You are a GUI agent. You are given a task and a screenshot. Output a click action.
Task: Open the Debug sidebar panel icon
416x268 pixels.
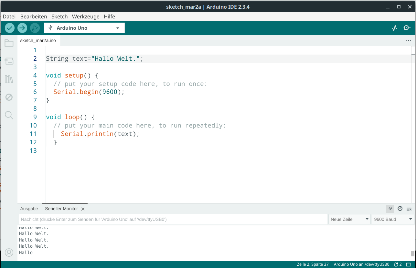[9, 97]
